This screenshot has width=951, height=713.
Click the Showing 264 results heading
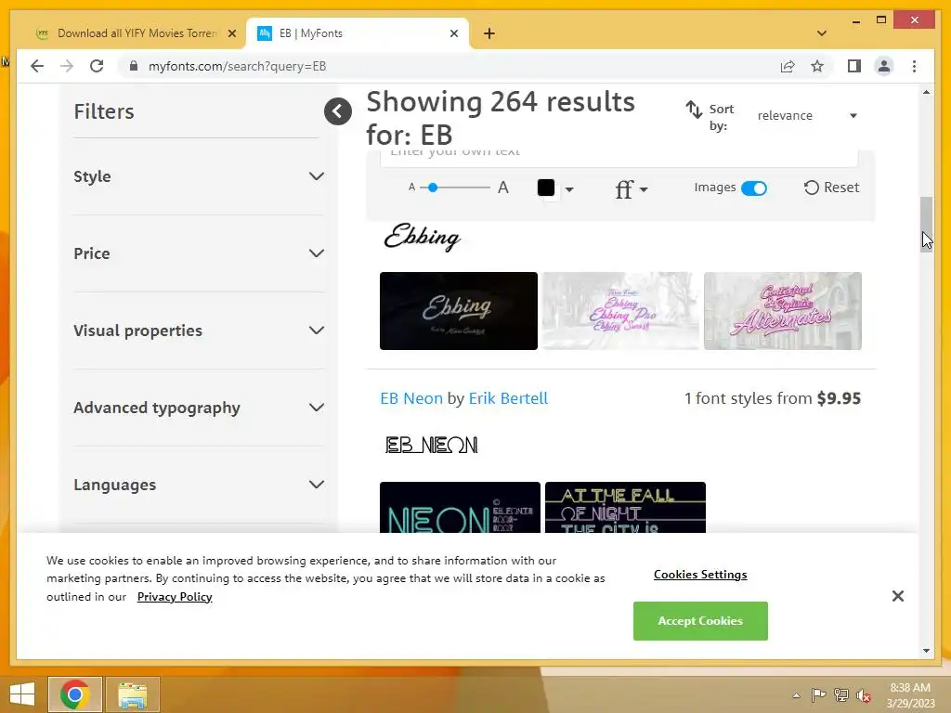(x=501, y=118)
